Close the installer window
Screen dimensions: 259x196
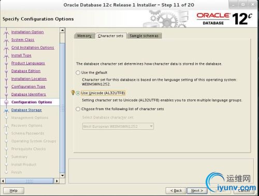(x=253, y=5)
